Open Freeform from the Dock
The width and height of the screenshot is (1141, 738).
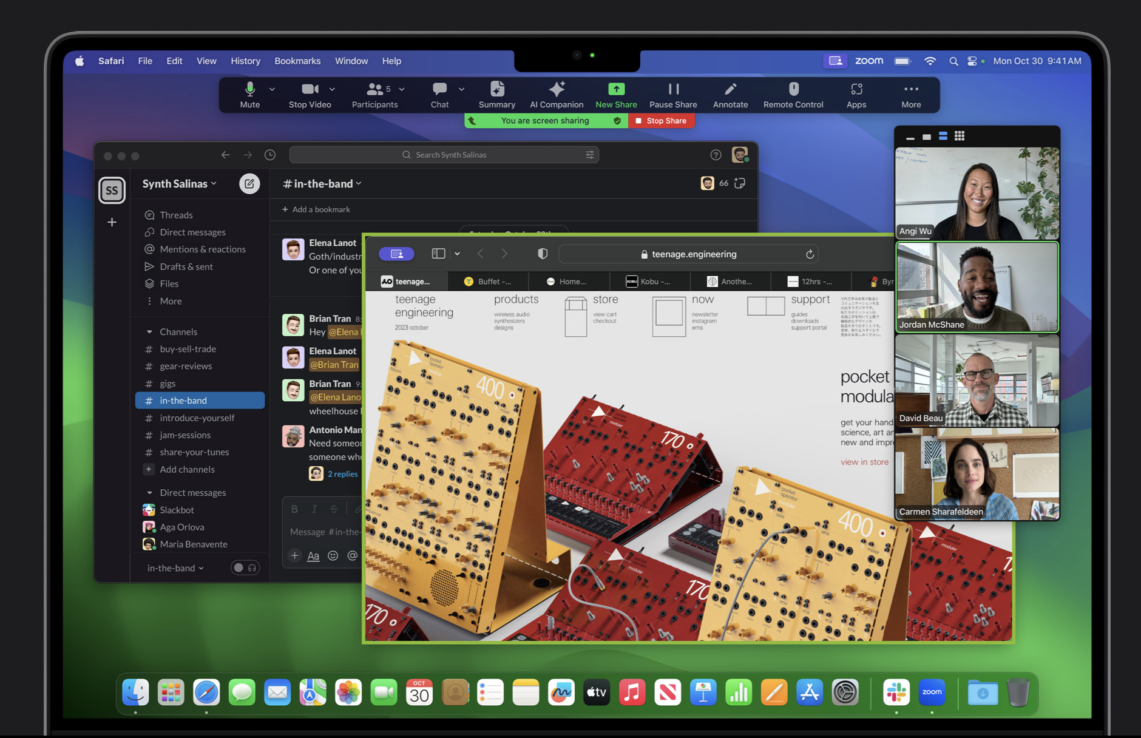(x=561, y=692)
